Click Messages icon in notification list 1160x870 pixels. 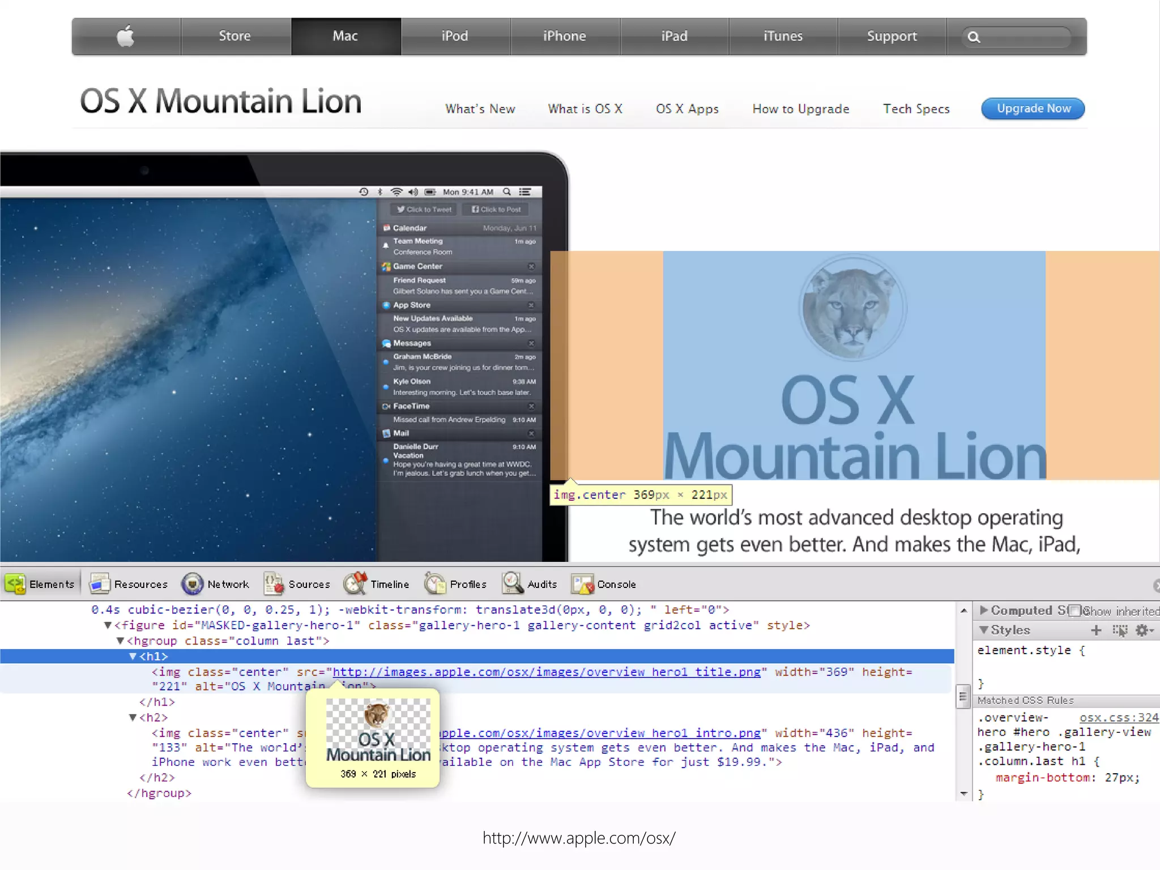pyautogui.click(x=386, y=343)
